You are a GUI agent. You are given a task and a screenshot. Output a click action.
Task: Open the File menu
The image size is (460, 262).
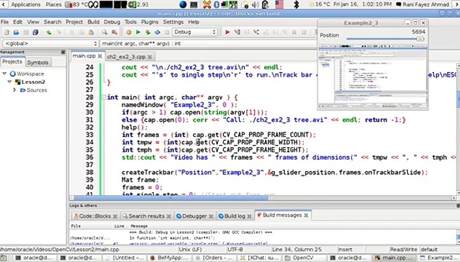(4, 22)
